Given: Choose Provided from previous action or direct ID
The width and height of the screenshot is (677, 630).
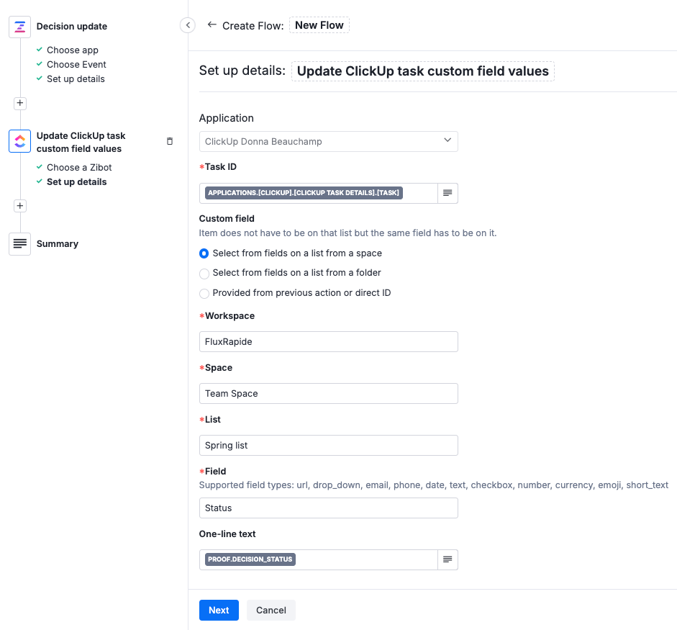Looking at the screenshot, I should click(204, 294).
